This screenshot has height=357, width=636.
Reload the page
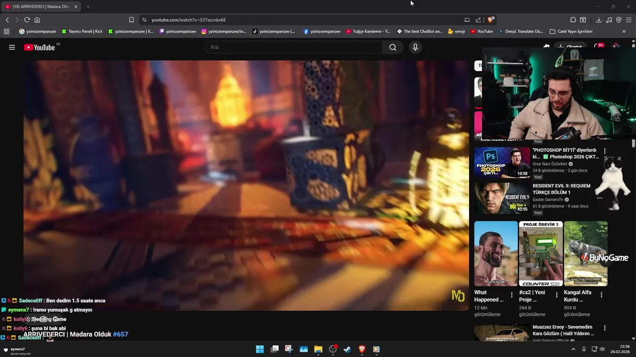(x=27, y=20)
